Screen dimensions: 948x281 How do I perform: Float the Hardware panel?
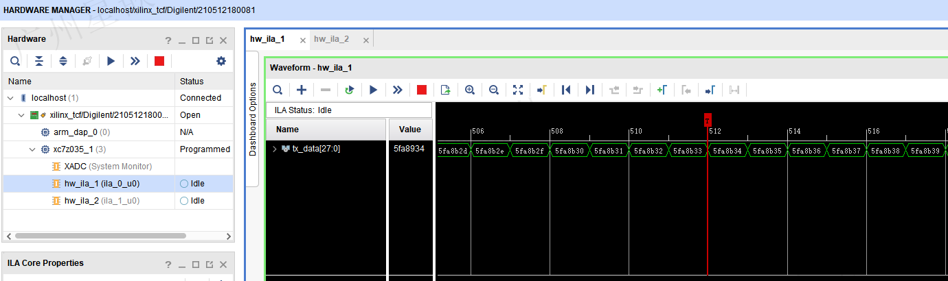[x=210, y=40]
